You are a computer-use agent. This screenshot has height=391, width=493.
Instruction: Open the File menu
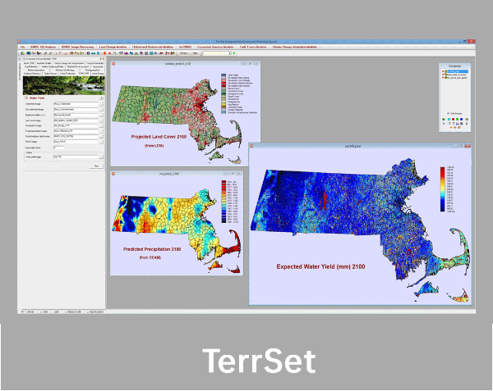click(22, 47)
